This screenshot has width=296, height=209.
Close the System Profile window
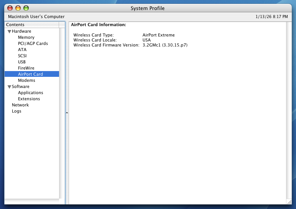10,8
